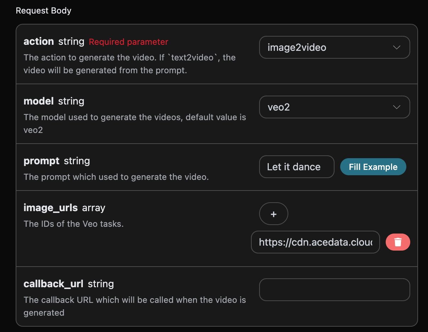Click the red "Required parameter" text
Viewport: 428px width, 332px height.
[128, 42]
